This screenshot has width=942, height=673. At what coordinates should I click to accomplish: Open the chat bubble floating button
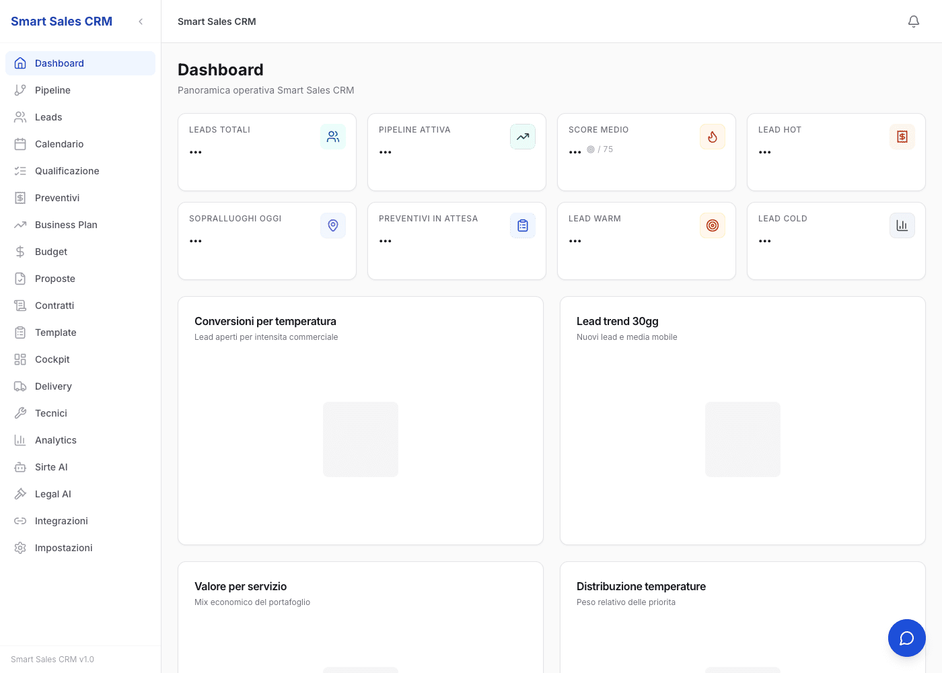click(x=907, y=638)
